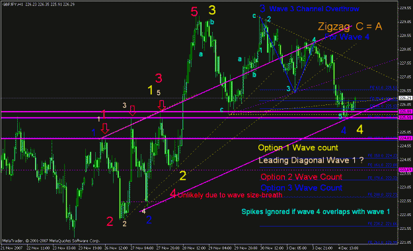Click the 227.05 price axis value

(405, 77)
